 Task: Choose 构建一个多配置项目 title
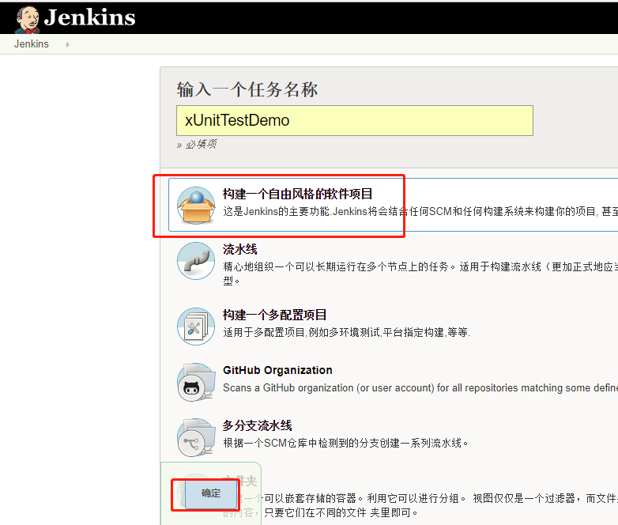[275, 315]
